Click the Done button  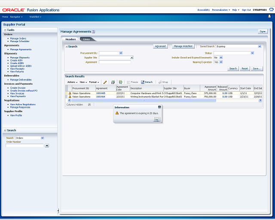tap(263, 31)
